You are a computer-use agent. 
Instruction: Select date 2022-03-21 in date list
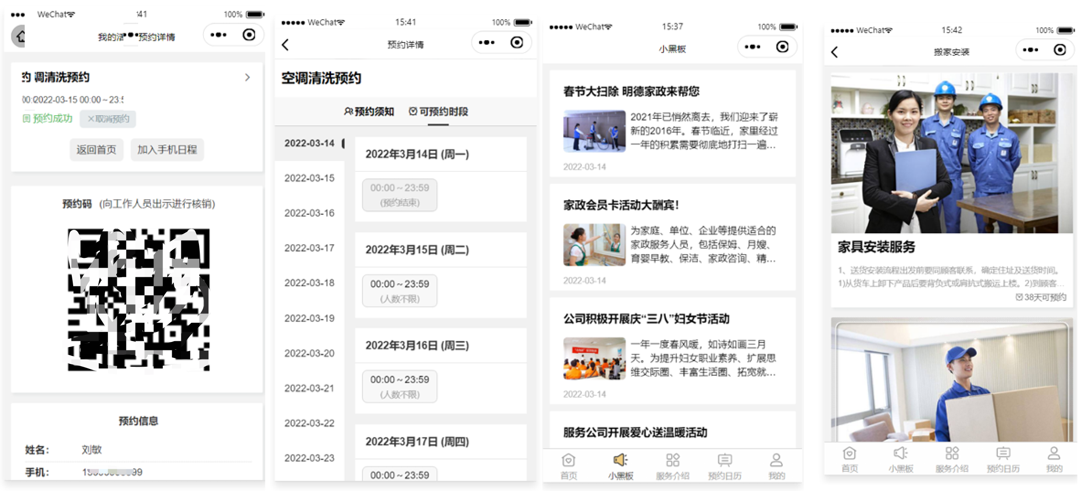pos(310,388)
